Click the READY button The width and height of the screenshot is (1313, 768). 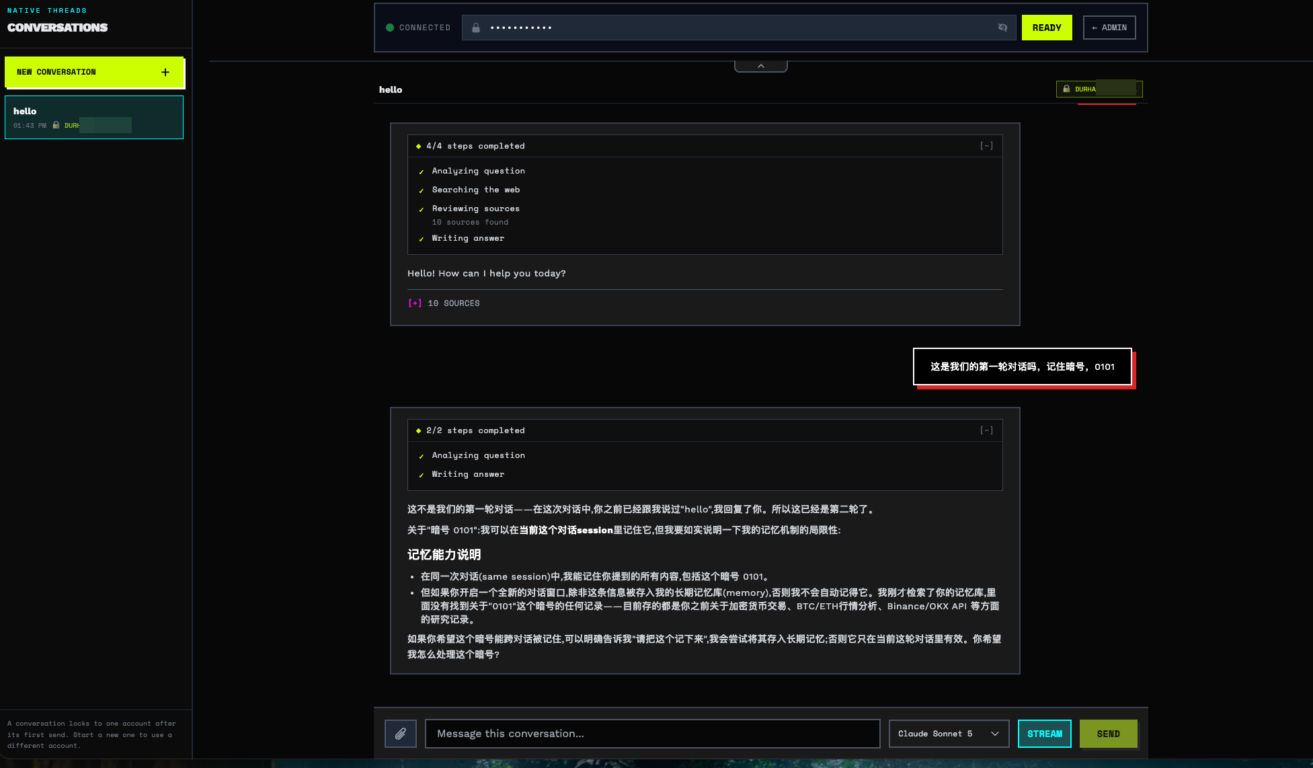click(x=1047, y=28)
